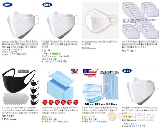Viewport: 161px width, 128px height.
Task: Click the KF94 badge on the first mask
Action: (7, 4)
